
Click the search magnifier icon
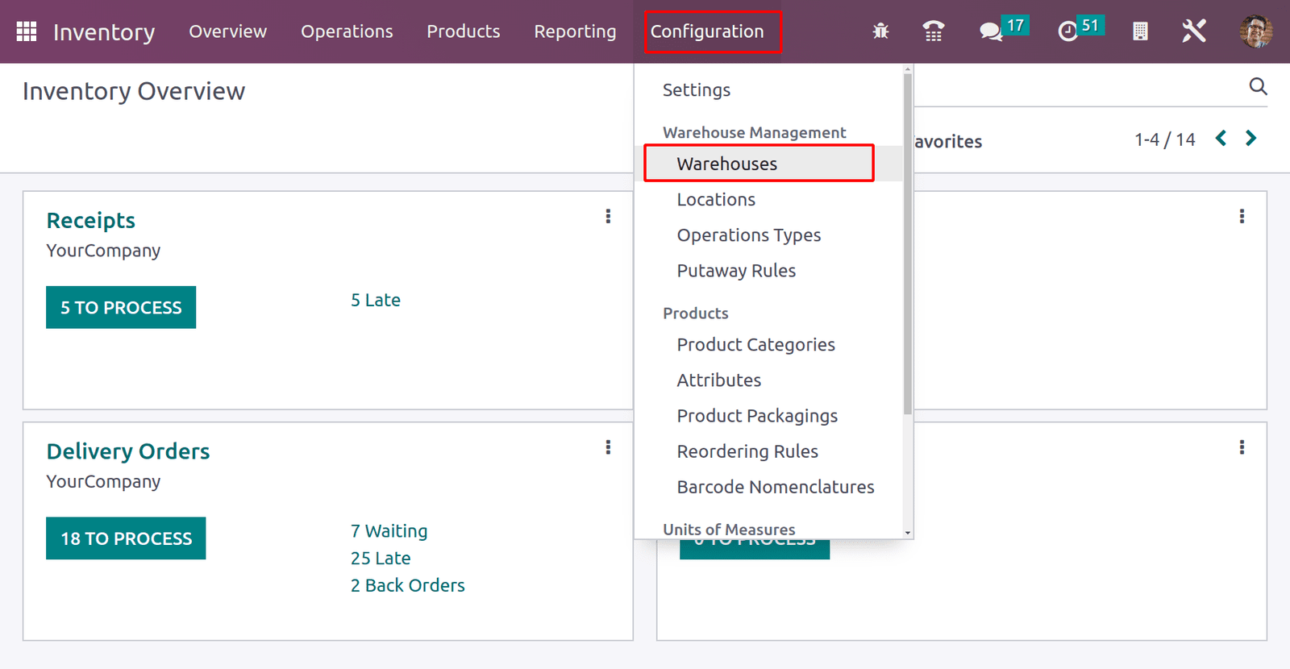pyautogui.click(x=1258, y=86)
